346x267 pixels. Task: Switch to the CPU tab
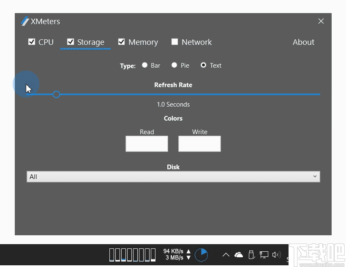point(46,42)
